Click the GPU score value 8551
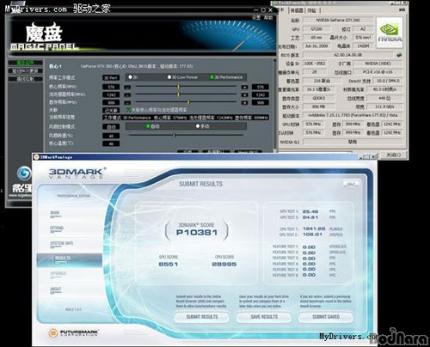 coord(169,264)
